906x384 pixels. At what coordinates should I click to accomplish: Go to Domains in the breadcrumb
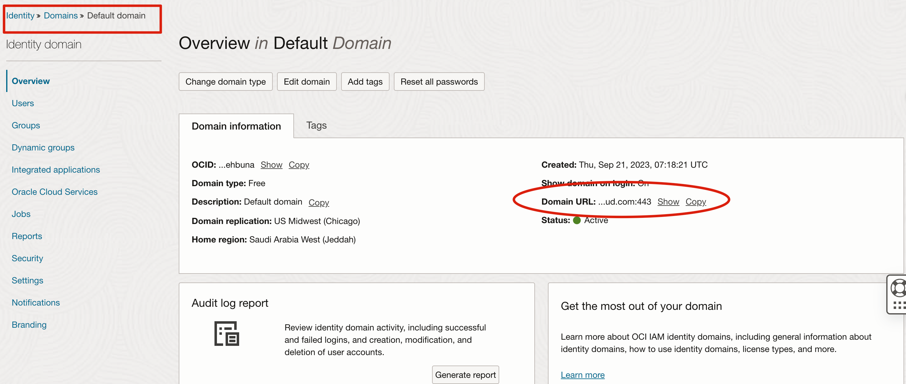[60, 15]
